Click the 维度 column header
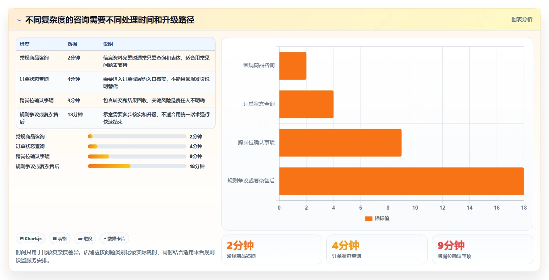 click(25, 44)
